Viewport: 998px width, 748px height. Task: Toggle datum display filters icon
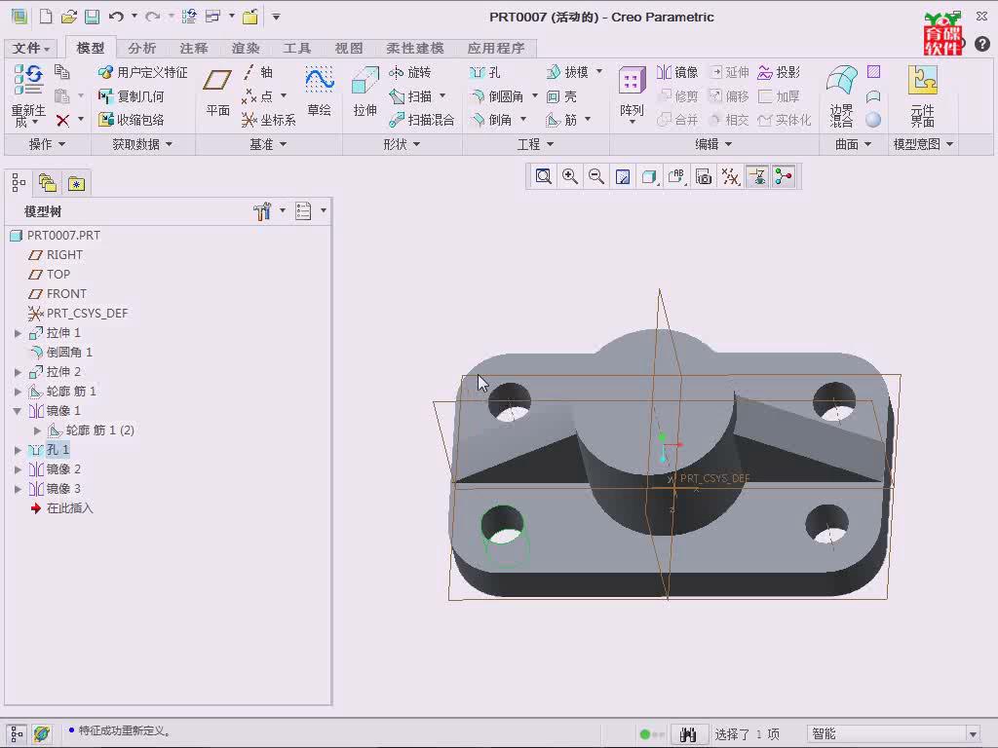(730, 176)
